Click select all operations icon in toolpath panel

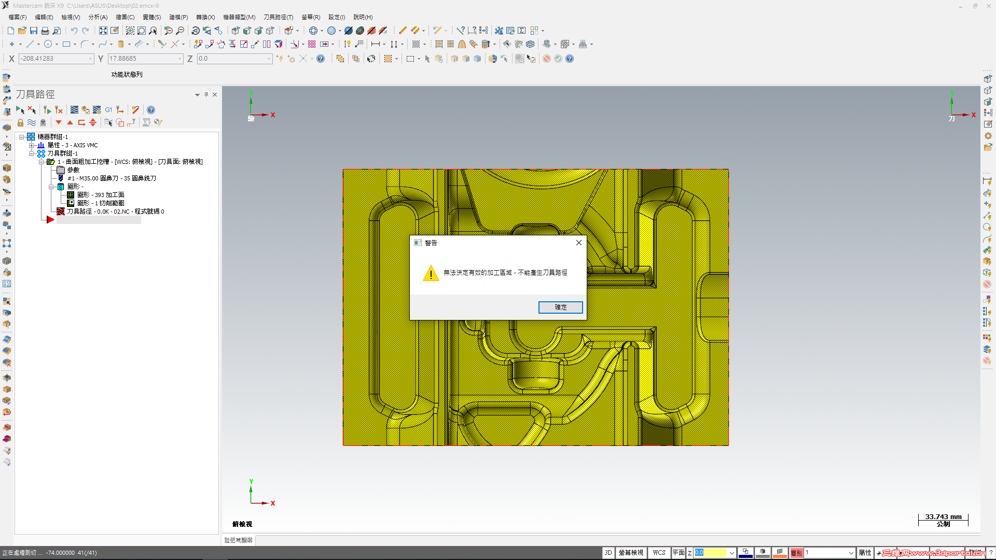pyautogui.click(x=20, y=110)
